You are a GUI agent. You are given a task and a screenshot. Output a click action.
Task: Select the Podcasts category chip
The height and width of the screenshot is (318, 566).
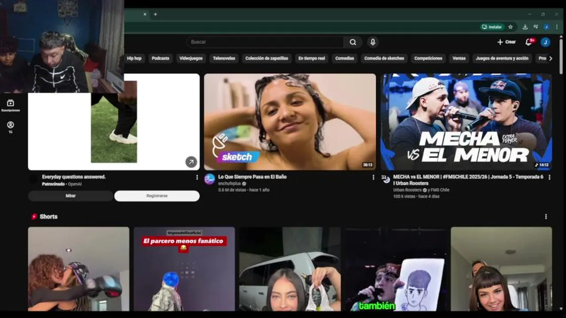(x=160, y=58)
